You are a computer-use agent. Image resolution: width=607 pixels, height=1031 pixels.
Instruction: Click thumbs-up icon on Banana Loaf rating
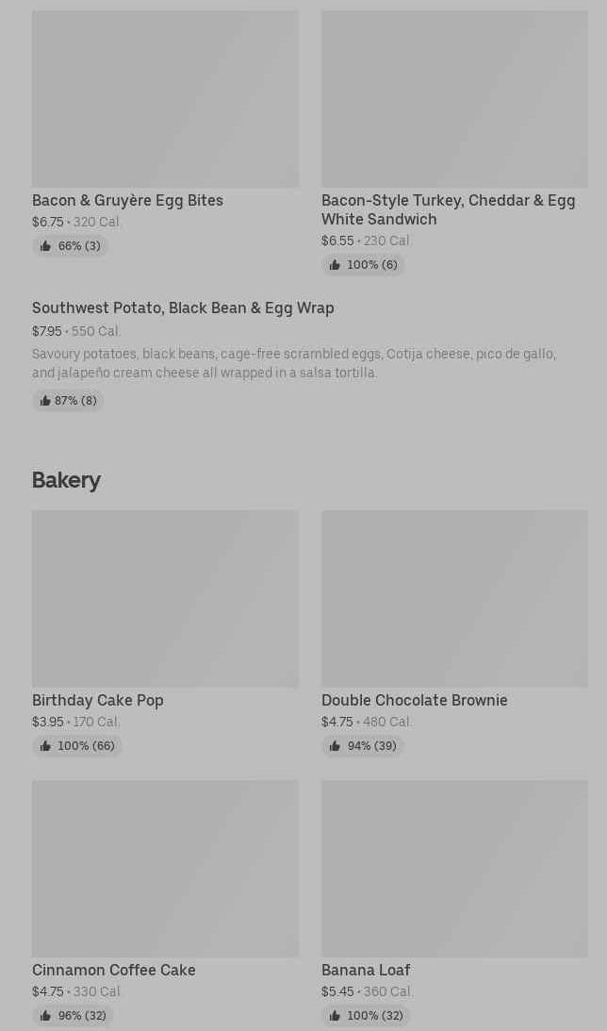335,1016
